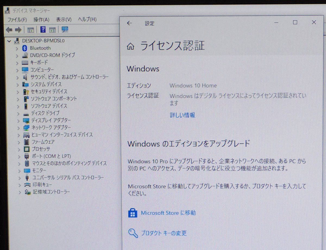Go to Microsoft Store に移動 link

168,213
